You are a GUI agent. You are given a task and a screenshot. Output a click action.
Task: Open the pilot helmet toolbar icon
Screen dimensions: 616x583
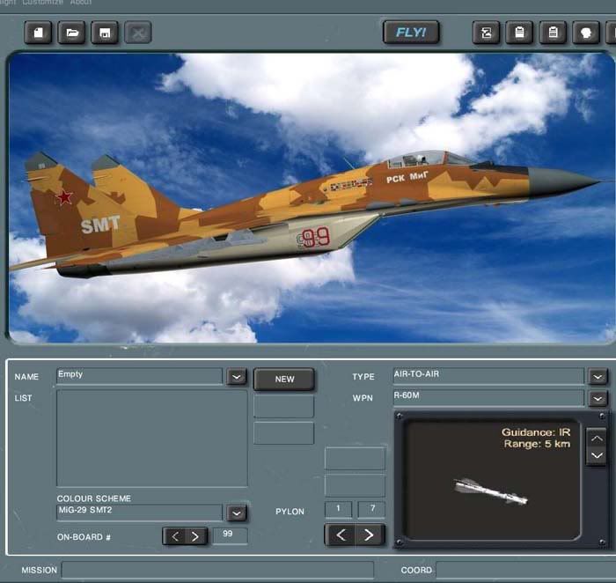tap(586, 33)
